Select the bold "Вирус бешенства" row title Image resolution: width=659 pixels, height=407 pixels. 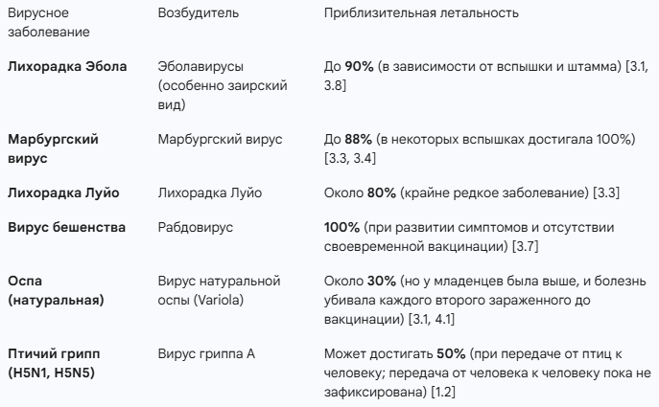pos(65,230)
